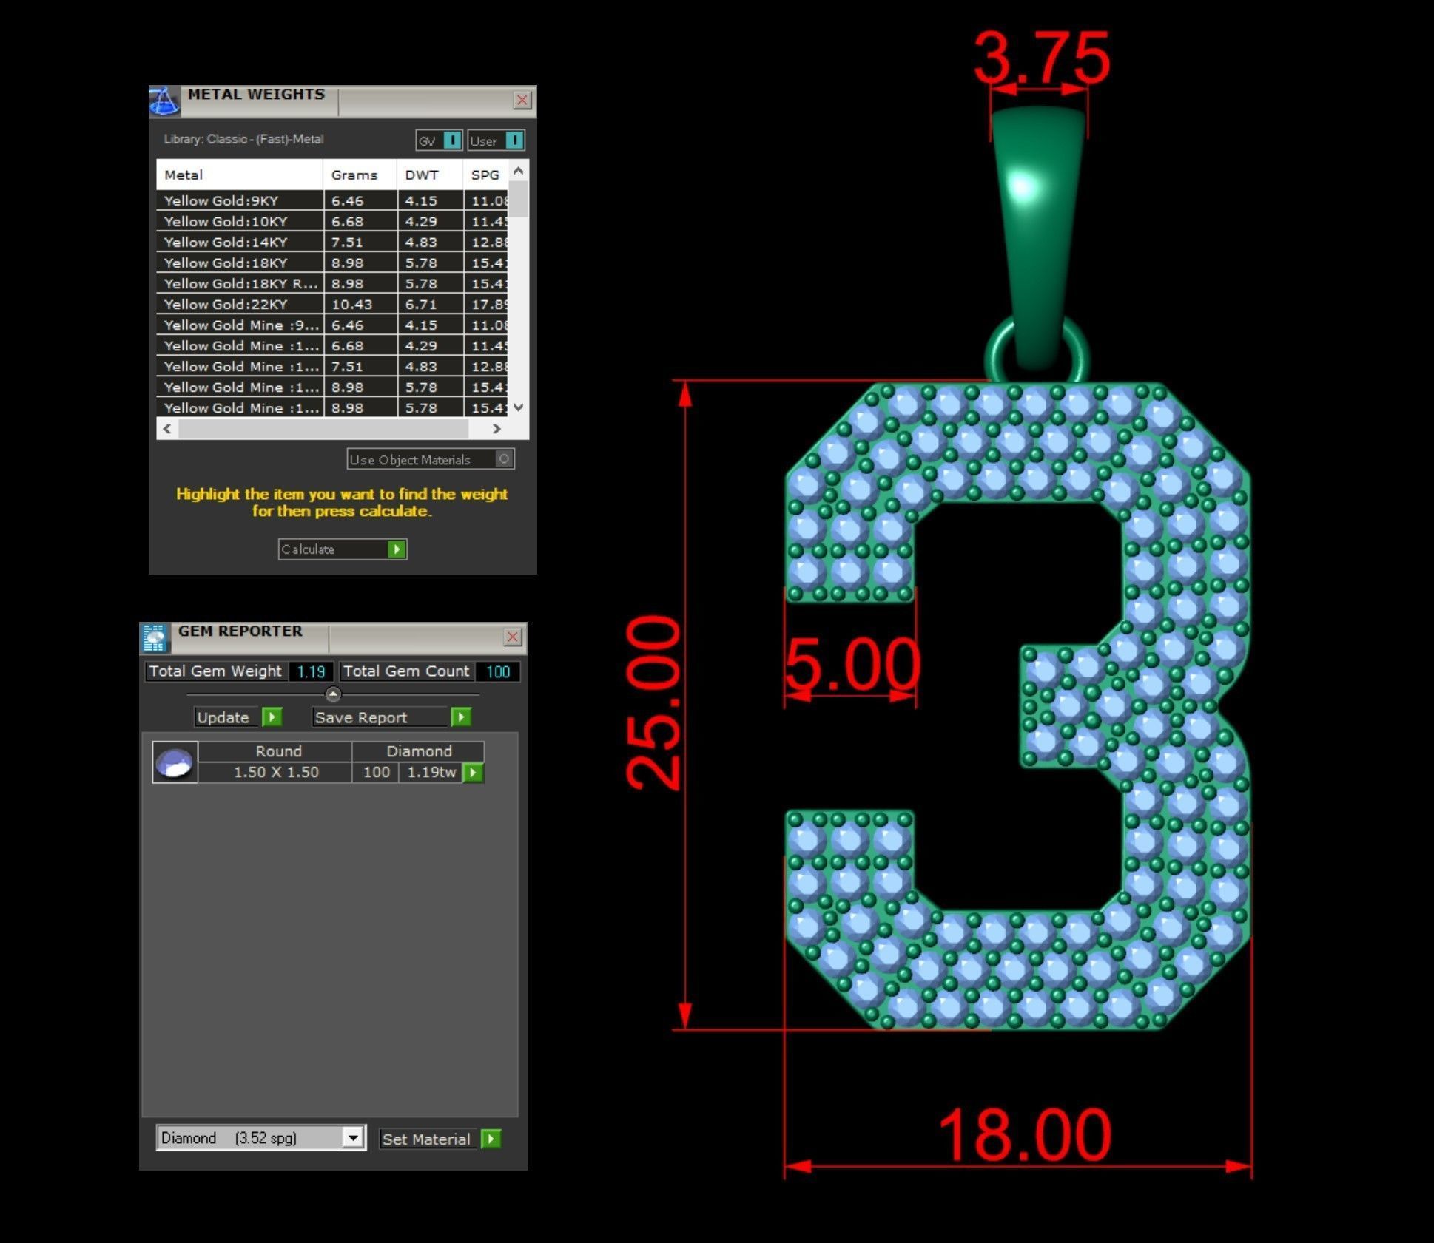Select the Yellow Gold:10KY row
Image resolution: width=1434 pixels, height=1243 pixels.
[332, 221]
